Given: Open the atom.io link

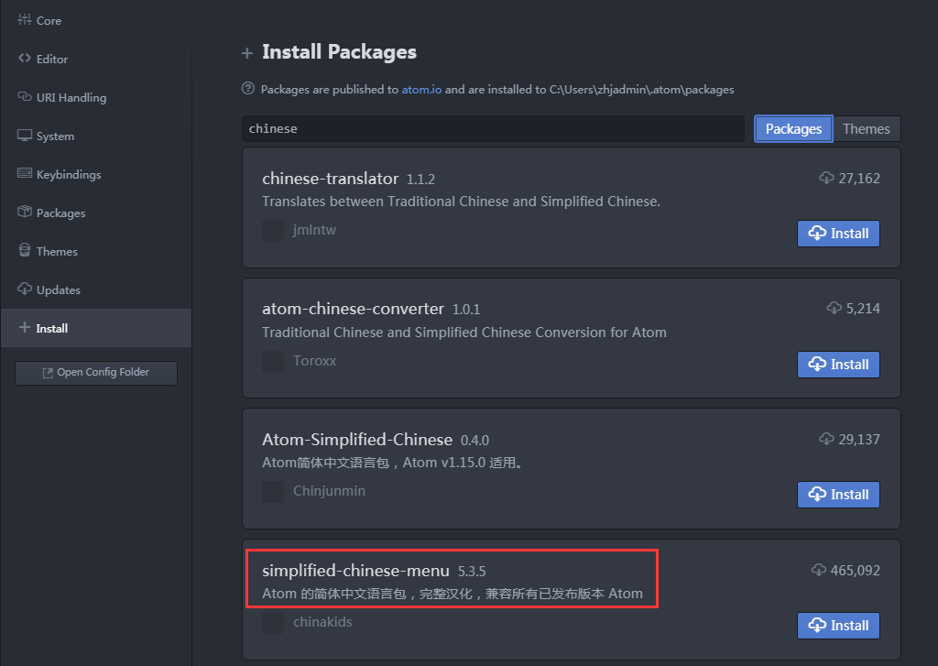Looking at the screenshot, I should 421,89.
